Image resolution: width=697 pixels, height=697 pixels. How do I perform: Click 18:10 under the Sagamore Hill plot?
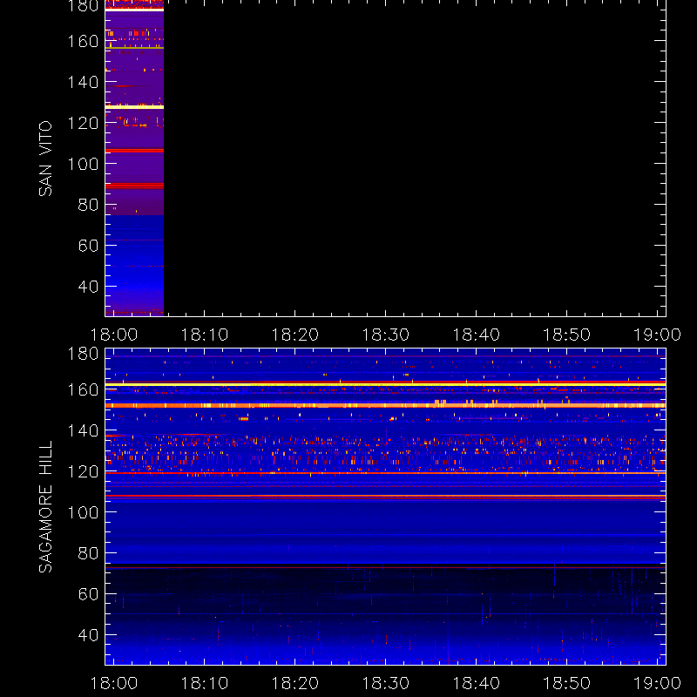(x=205, y=683)
